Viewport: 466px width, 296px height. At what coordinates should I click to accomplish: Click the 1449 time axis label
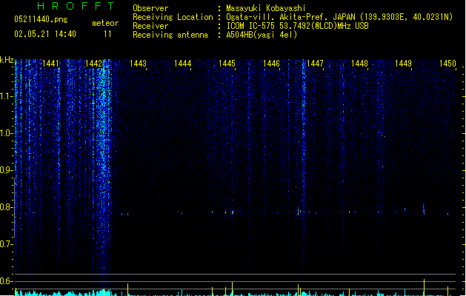click(403, 64)
